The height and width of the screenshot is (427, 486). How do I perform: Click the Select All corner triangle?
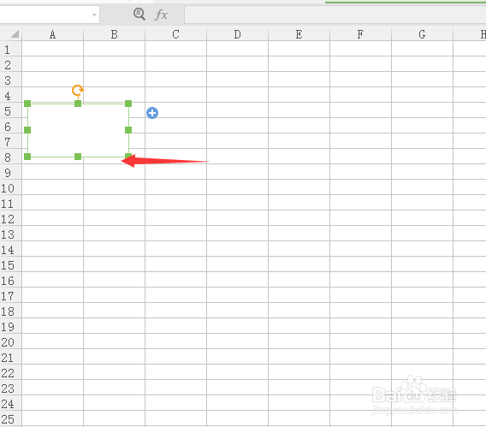pos(15,33)
